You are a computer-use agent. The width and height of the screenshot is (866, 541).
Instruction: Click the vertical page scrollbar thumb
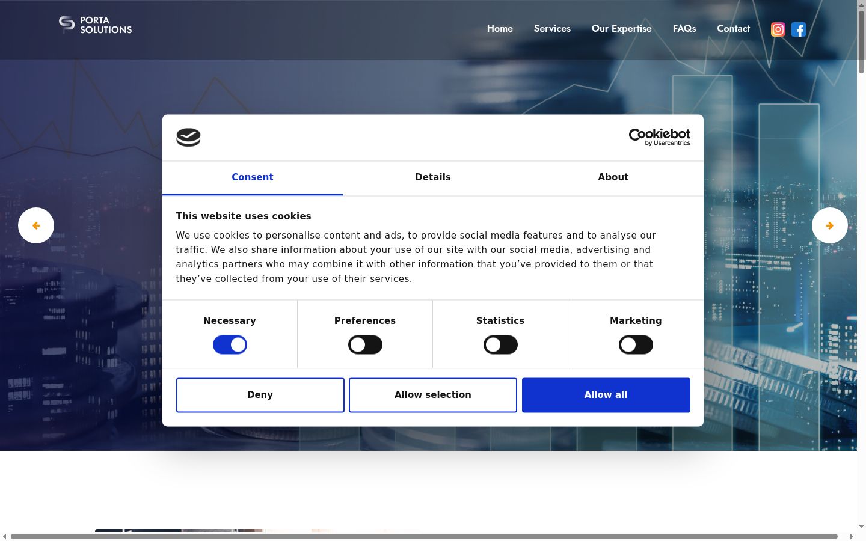861,43
